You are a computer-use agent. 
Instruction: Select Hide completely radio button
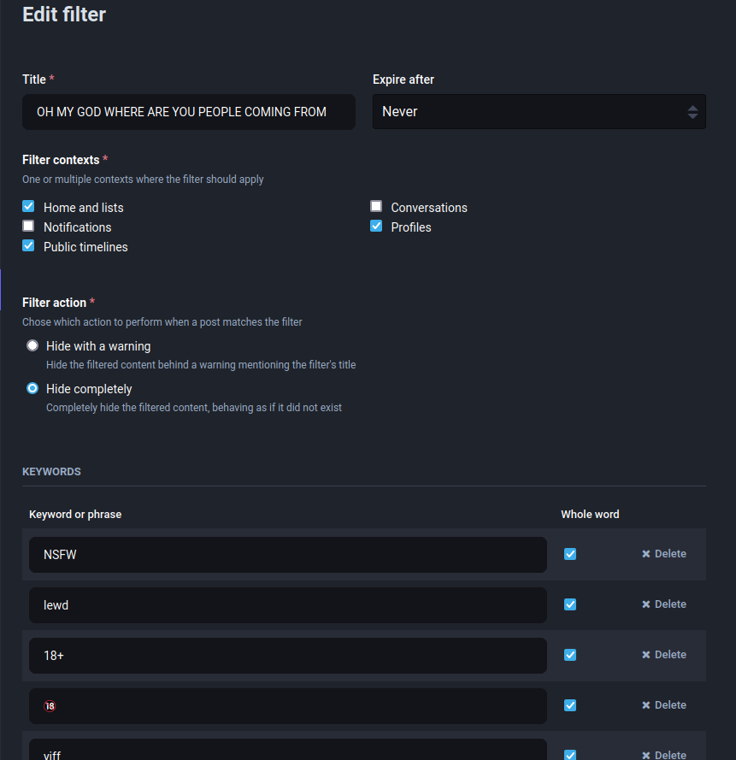[x=32, y=389]
